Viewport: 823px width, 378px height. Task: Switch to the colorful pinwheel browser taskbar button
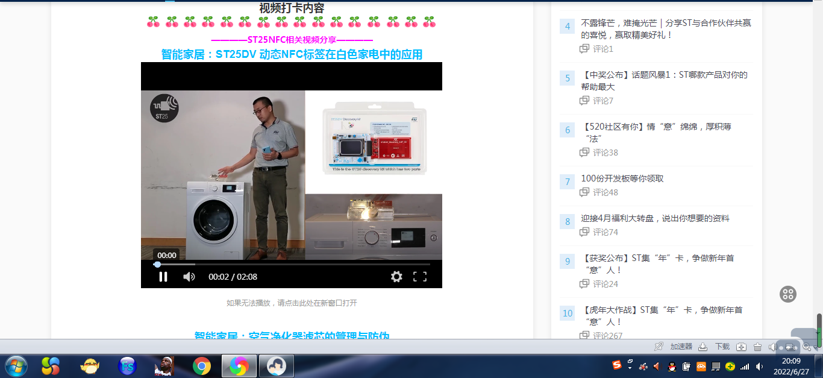tap(239, 366)
